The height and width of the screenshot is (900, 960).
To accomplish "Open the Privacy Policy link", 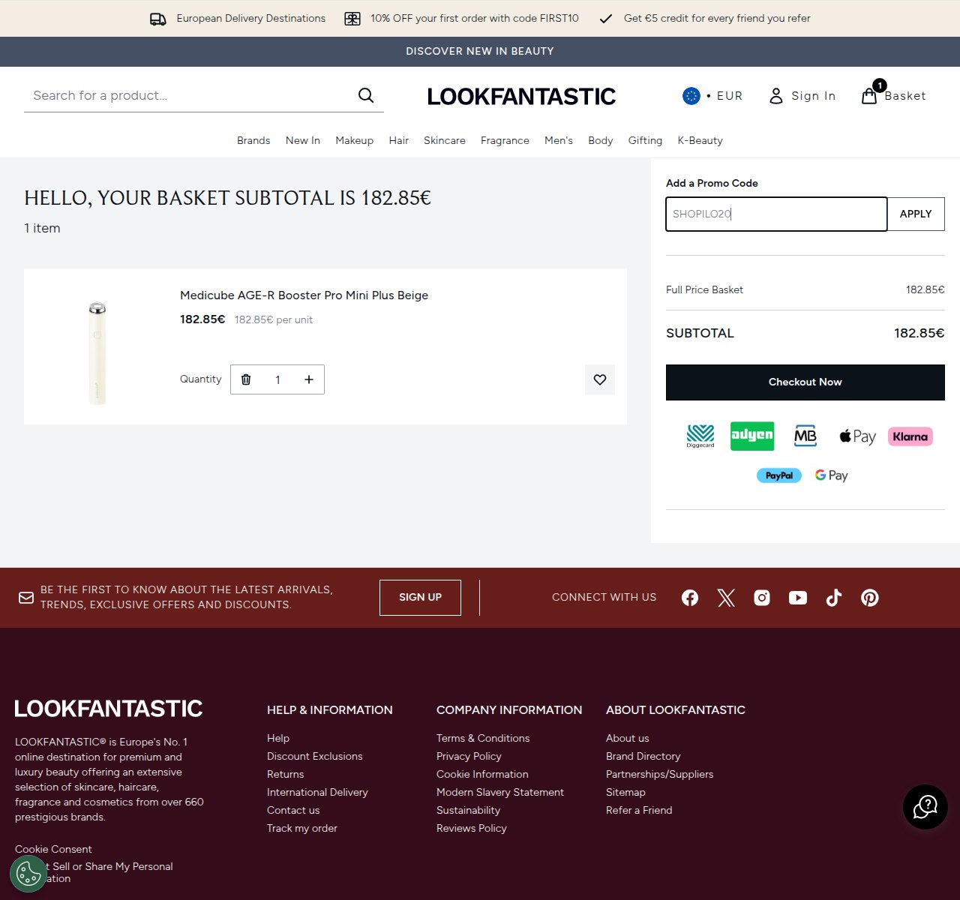I will [469, 756].
